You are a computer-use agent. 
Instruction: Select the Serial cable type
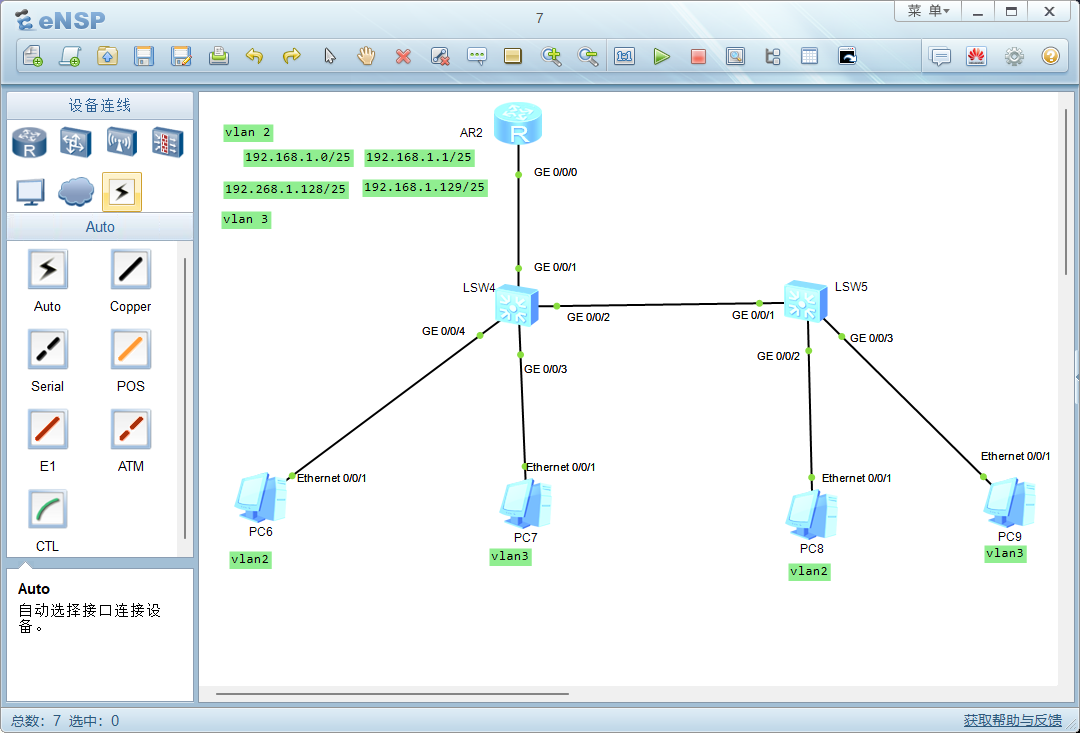[x=47, y=349]
